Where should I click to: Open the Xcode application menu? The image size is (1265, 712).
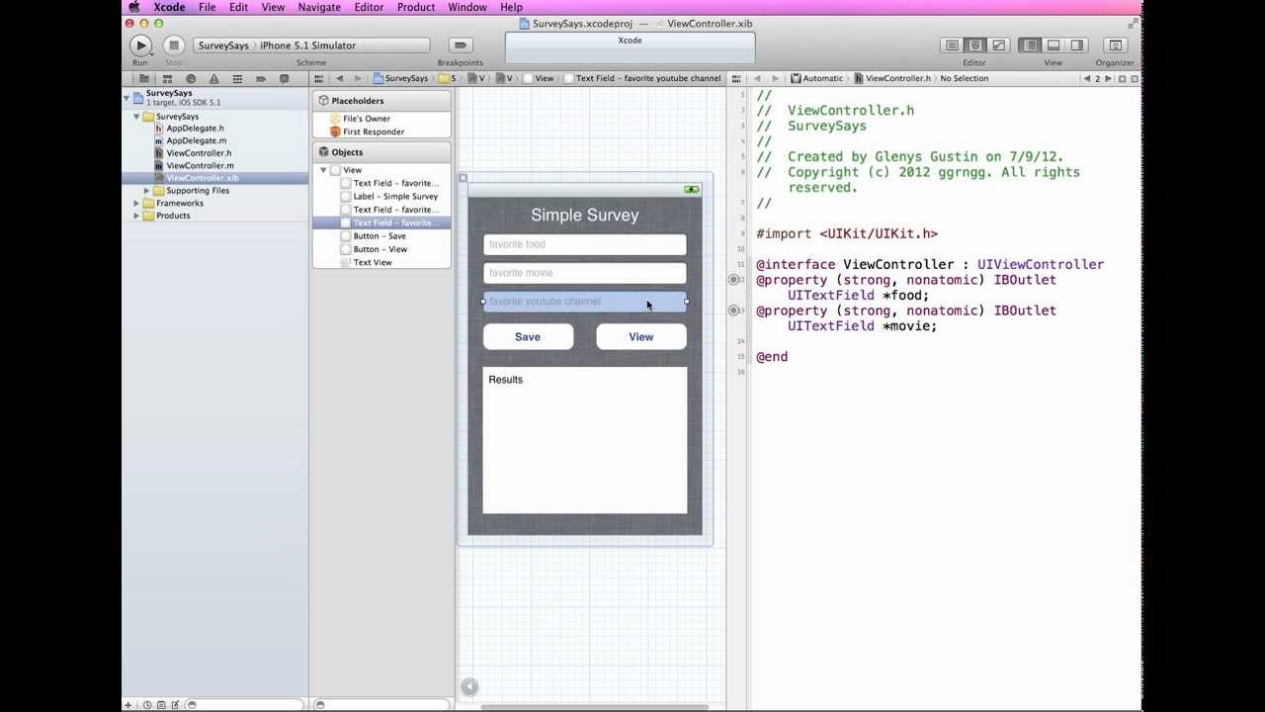(x=169, y=7)
